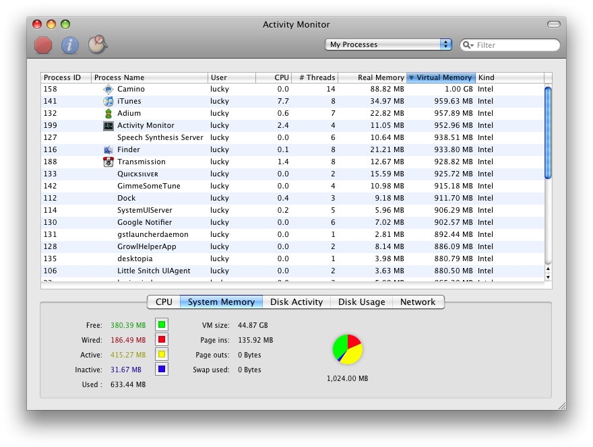The height and width of the screenshot is (447, 593).
Task: Select the Little Snitch UIAgent process
Action: point(292,271)
